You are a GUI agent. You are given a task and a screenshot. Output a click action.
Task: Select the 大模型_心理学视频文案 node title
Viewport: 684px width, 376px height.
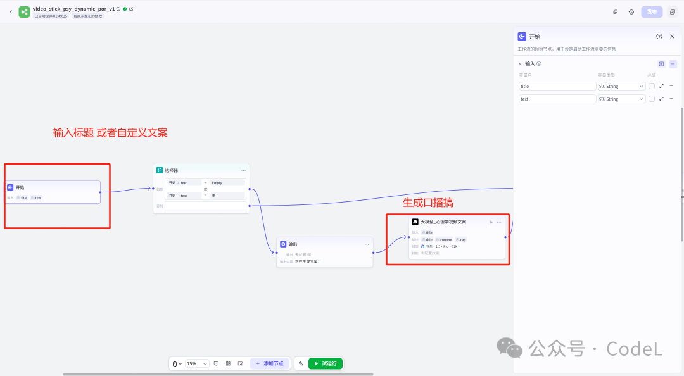[443, 222]
